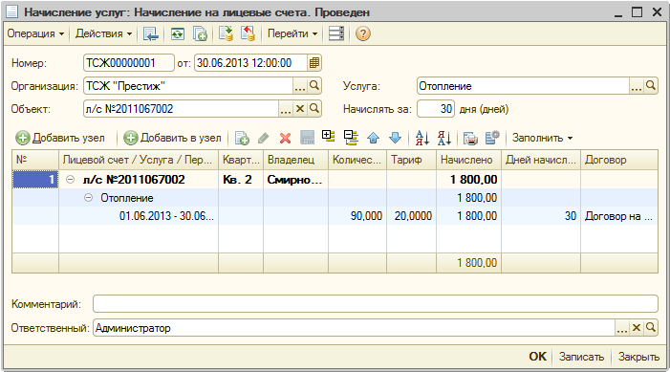
Task: Open selection dialog for Услуга field ellipsis
Action: coord(637,86)
